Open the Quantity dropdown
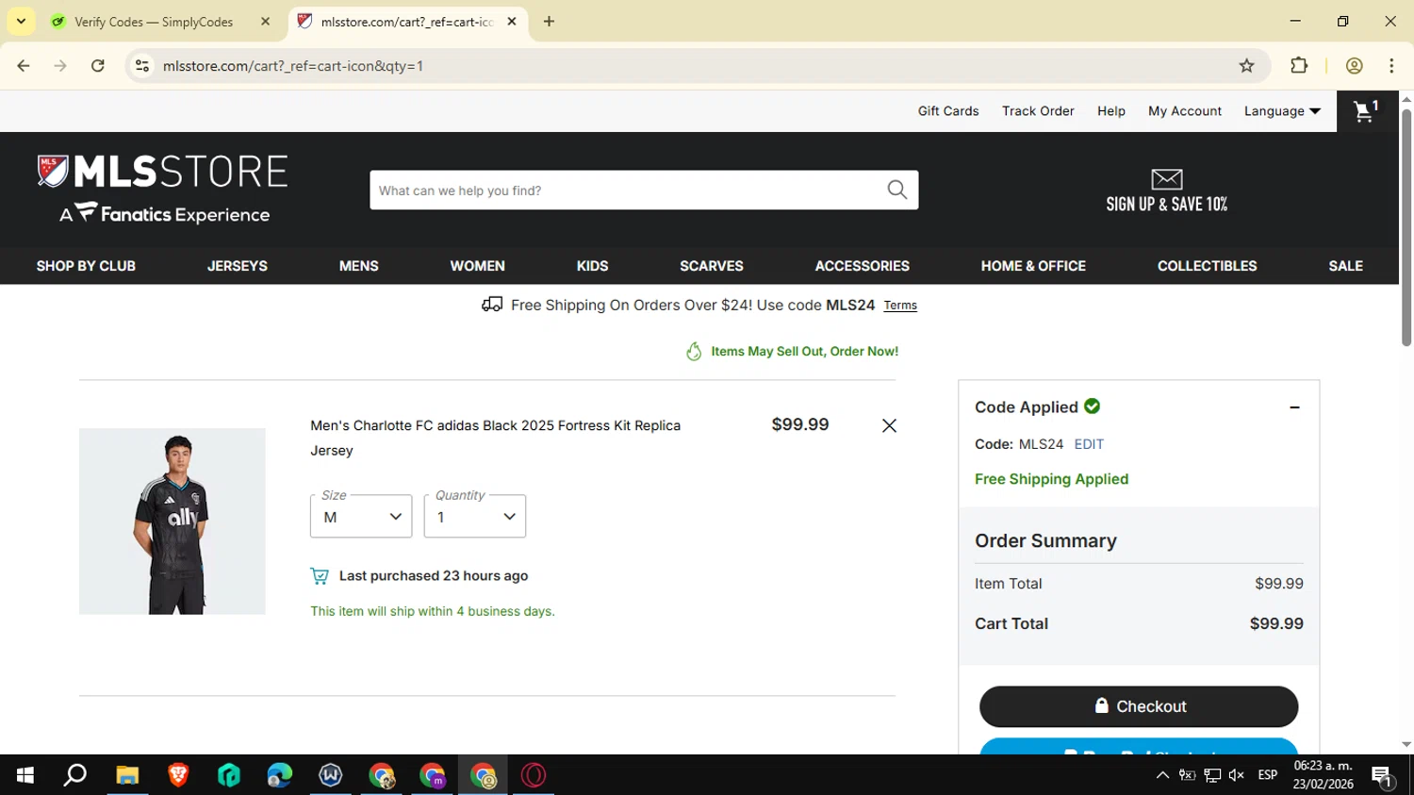 pyautogui.click(x=475, y=517)
